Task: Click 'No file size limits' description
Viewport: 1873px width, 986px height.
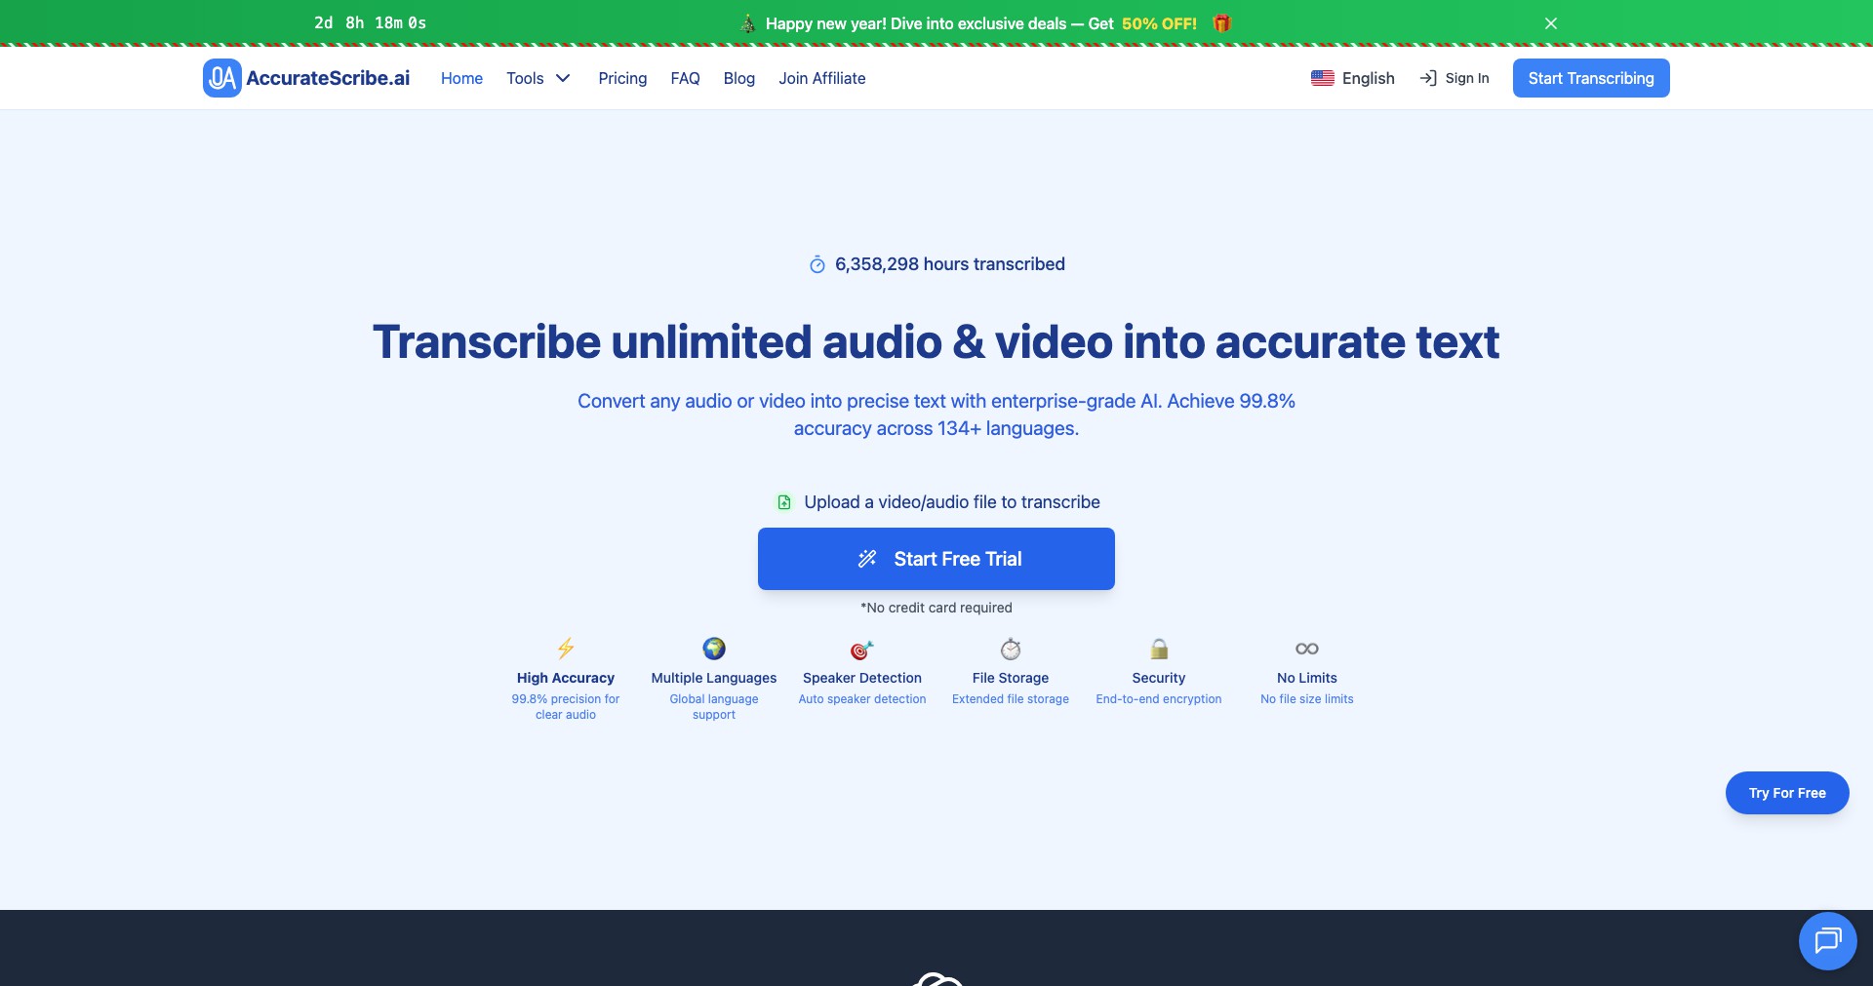Action: coord(1307,699)
